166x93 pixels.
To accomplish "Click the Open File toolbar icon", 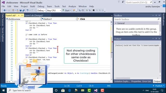I will 18,10.
